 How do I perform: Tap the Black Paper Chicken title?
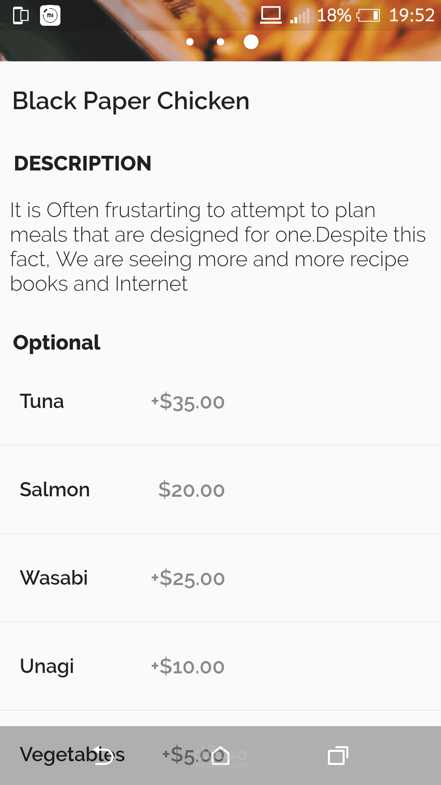[x=131, y=101]
